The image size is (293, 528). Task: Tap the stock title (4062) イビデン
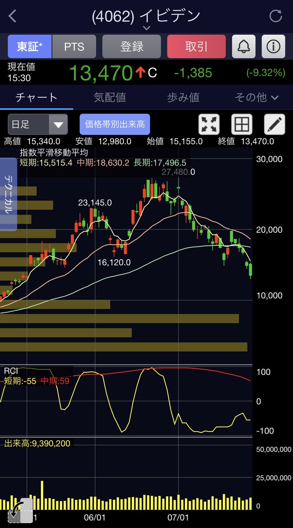pos(146,16)
